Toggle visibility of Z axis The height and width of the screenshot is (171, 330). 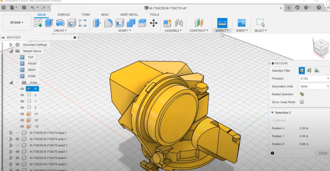click(22, 107)
